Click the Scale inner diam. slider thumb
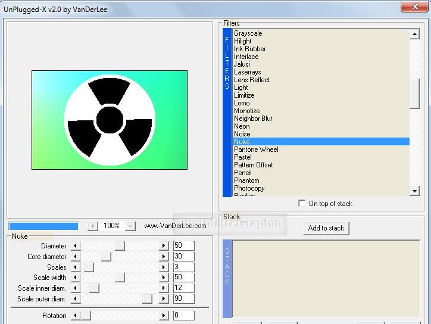 (94, 288)
